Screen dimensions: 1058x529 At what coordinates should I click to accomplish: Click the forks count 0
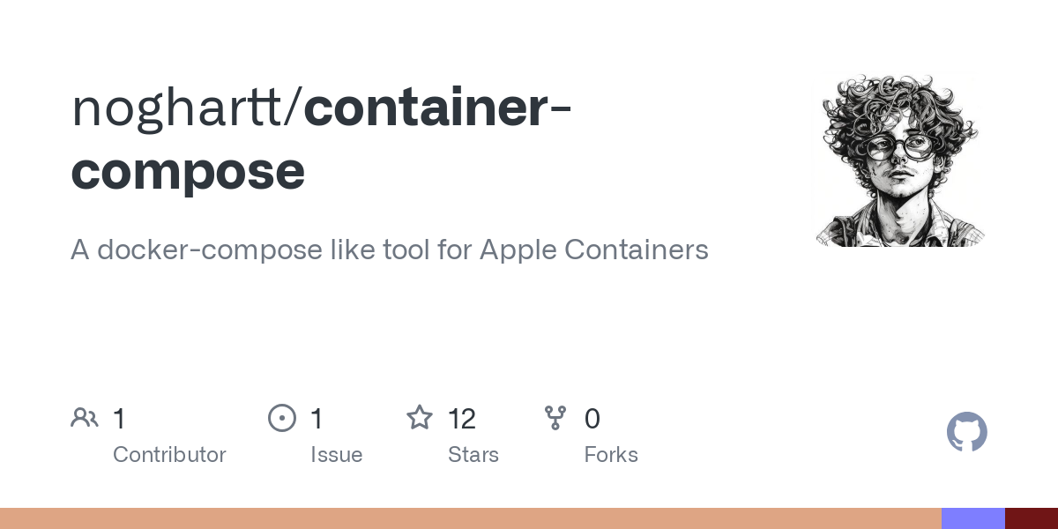(x=592, y=419)
